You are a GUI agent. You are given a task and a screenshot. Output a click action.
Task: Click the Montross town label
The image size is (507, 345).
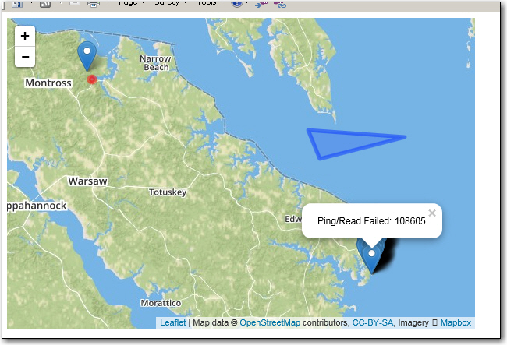pyautogui.click(x=48, y=83)
